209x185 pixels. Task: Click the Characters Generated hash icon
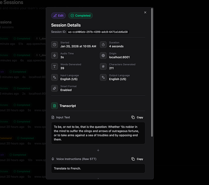point(103,67)
